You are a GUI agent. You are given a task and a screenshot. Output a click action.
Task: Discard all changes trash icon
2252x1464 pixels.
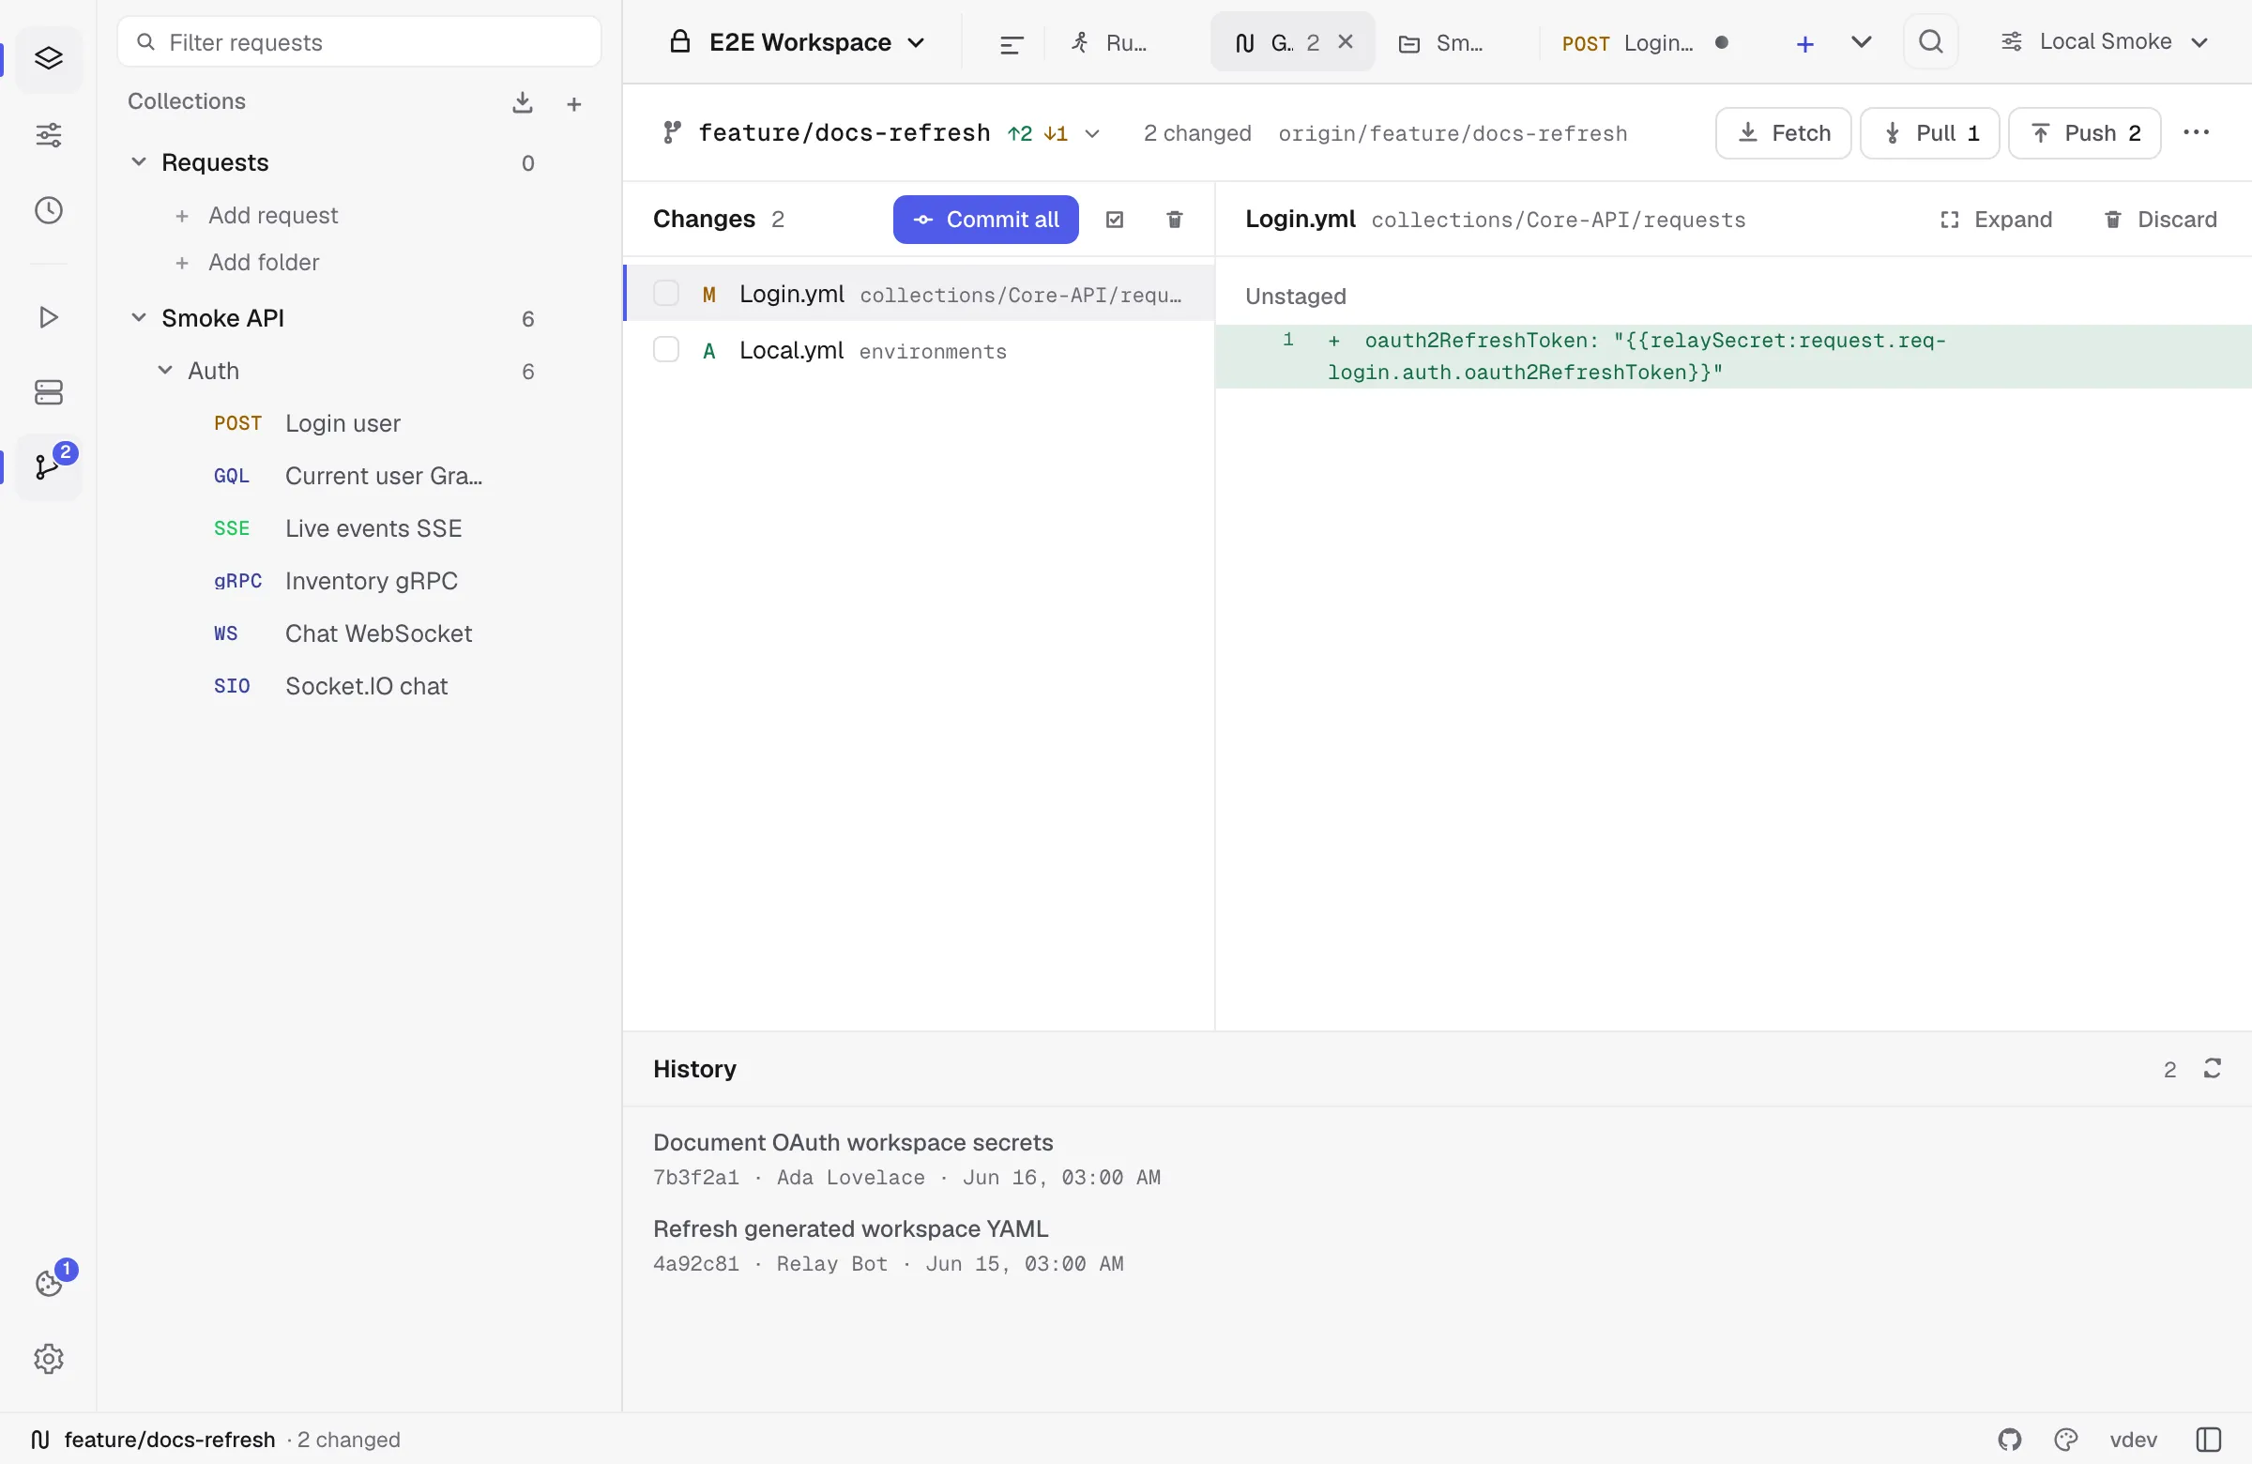coord(1174,220)
